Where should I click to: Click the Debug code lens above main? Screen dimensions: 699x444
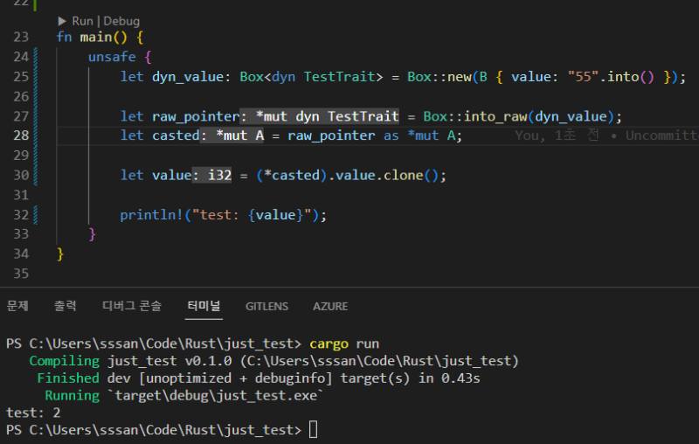pyautogui.click(x=121, y=21)
